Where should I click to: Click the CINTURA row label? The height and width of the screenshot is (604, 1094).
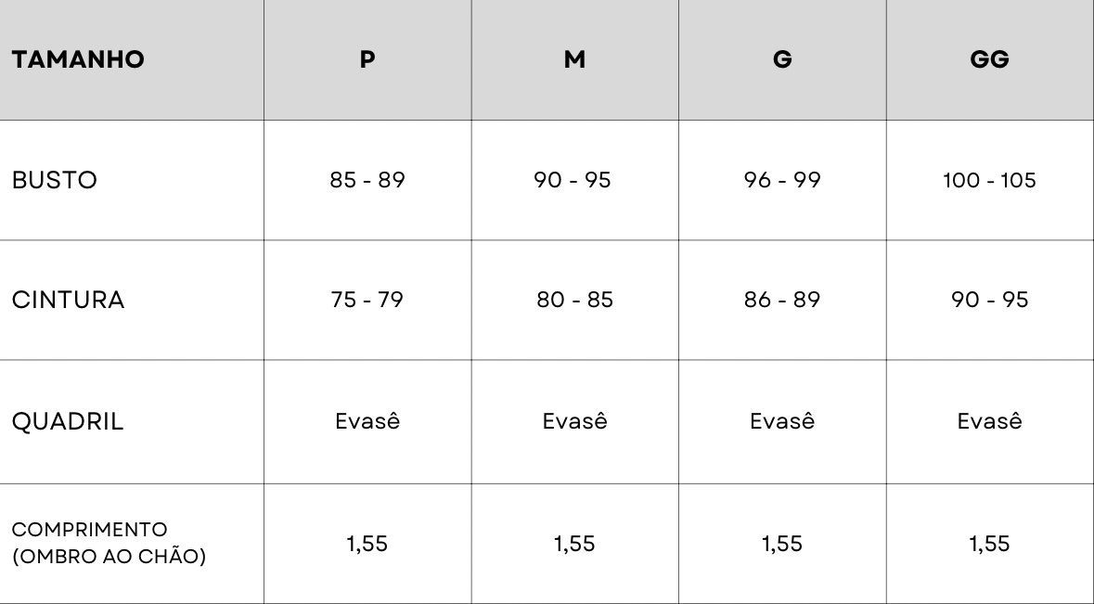[x=68, y=300]
